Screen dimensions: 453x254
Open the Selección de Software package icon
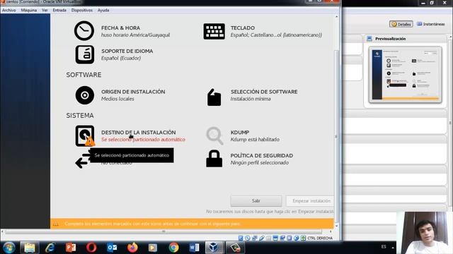[x=214, y=97]
